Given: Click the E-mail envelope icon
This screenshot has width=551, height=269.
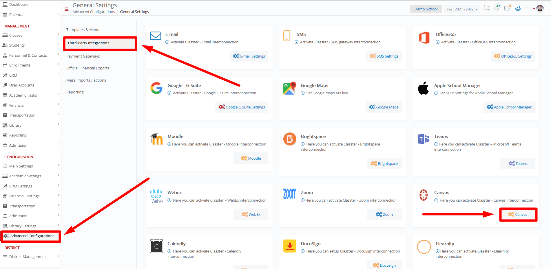Looking at the screenshot, I should (156, 36).
